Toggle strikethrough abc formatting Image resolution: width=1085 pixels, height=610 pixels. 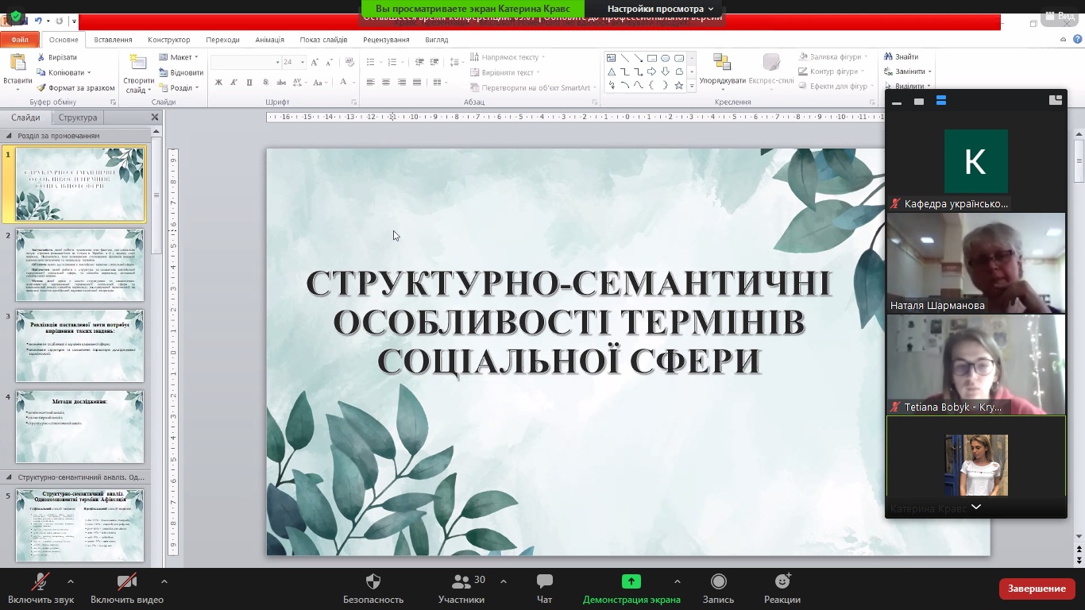pos(281,83)
